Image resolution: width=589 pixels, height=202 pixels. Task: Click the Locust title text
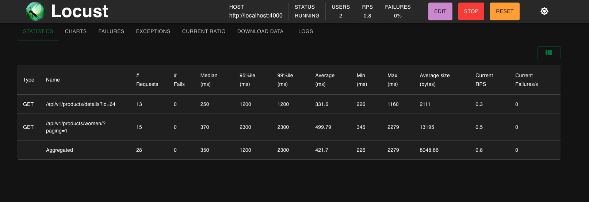(80, 11)
